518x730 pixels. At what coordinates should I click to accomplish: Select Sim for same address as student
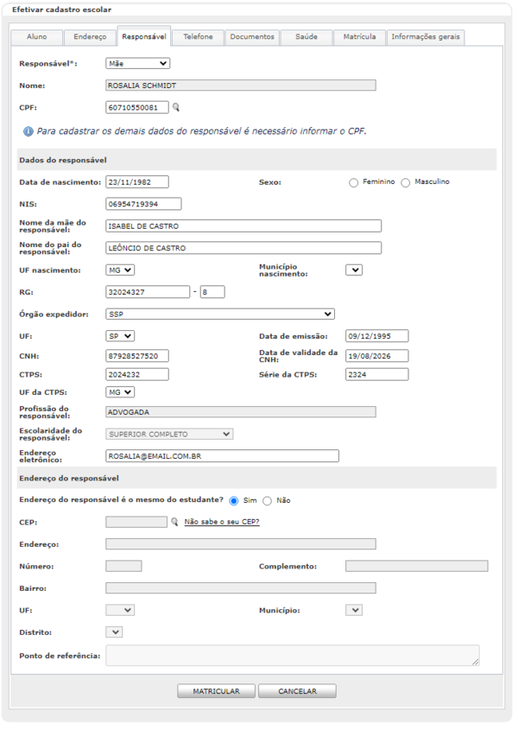234,501
